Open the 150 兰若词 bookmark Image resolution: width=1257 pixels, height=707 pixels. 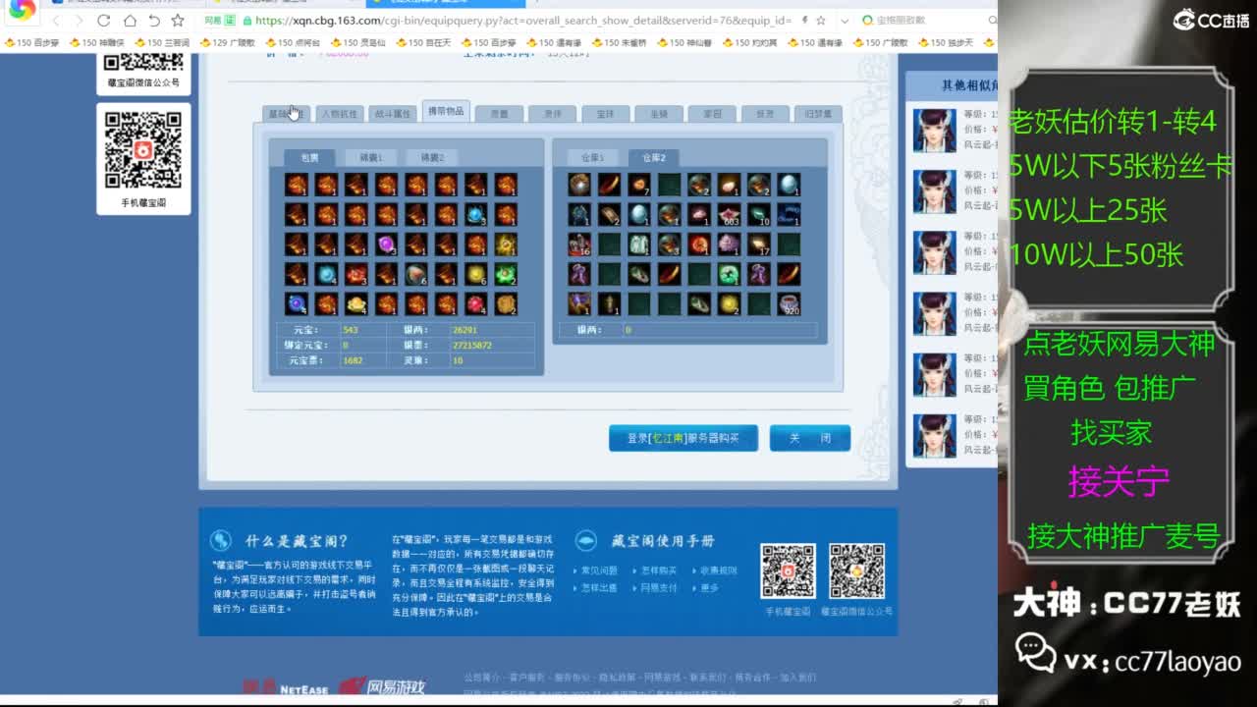pyautogui.click(x=162, y=42)
